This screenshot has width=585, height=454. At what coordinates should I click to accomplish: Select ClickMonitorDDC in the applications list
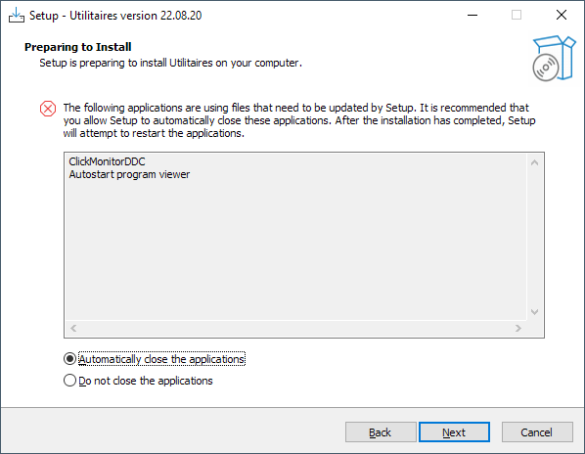click(x=107, y=161)
